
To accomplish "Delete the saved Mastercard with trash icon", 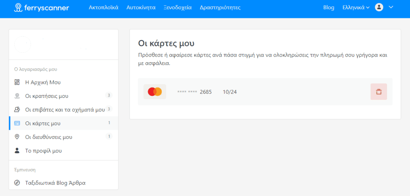I will pos(378,92).
